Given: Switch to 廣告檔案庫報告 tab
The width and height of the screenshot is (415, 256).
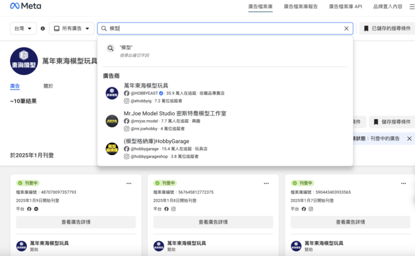Looking at the screenshot, I should coord(300,6).
